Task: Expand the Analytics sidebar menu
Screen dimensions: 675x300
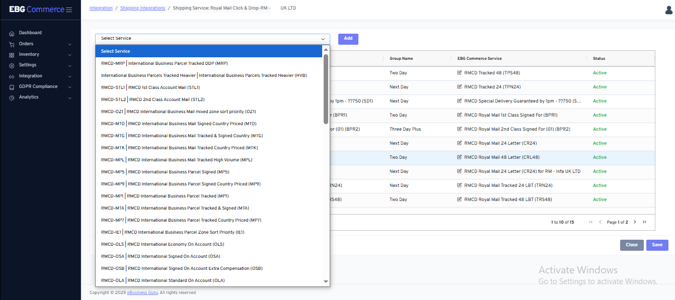Action: click(x=69, y=97)
